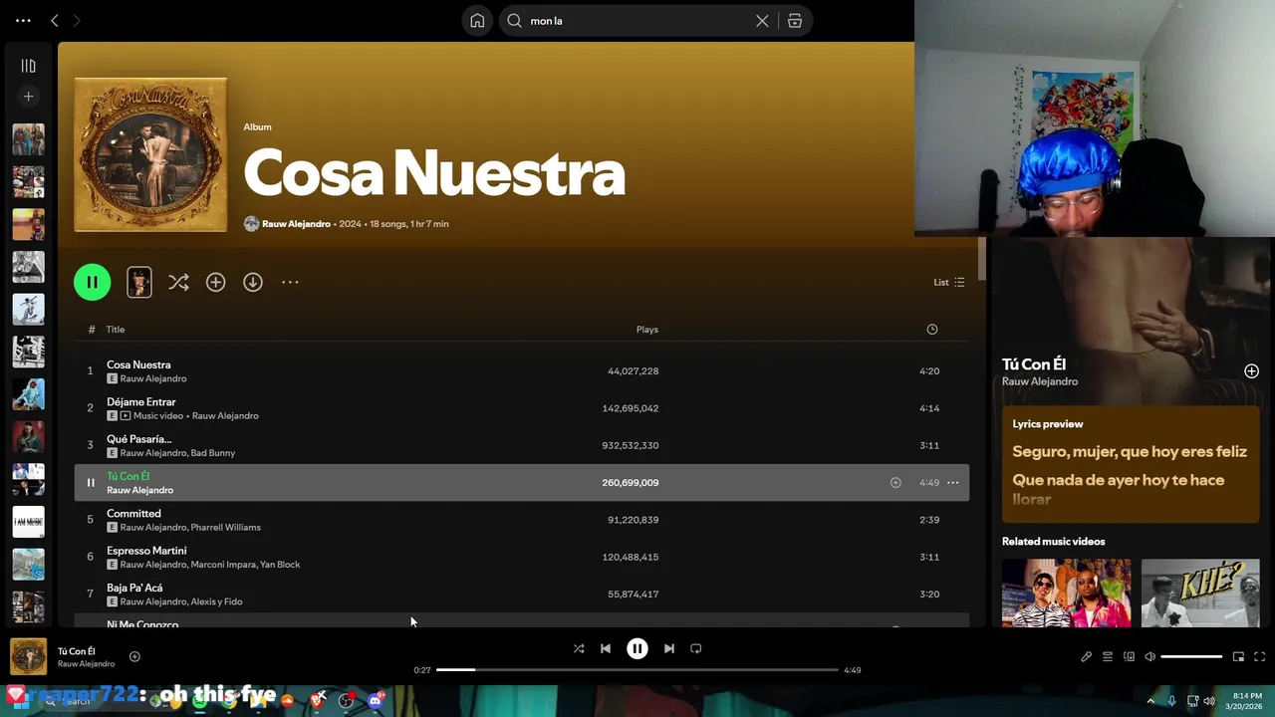Open Marconi Impara artist link
The image size is (1275, 717).
[x=223, y=565]
